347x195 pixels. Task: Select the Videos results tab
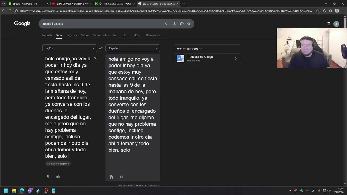[x=85, y=35]
